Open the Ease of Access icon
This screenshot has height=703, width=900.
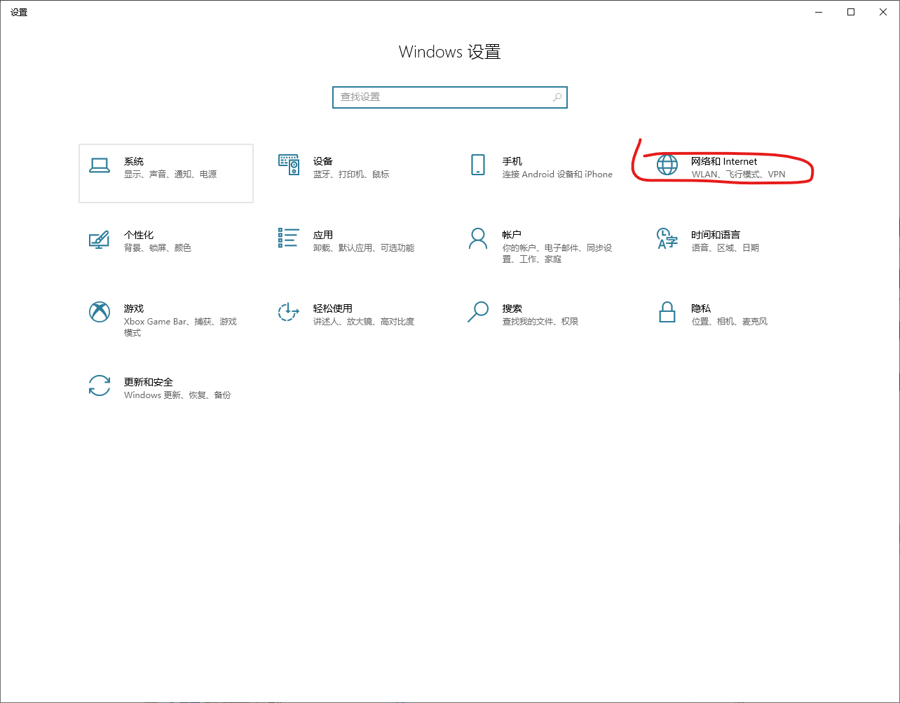[x=289, y=312]
